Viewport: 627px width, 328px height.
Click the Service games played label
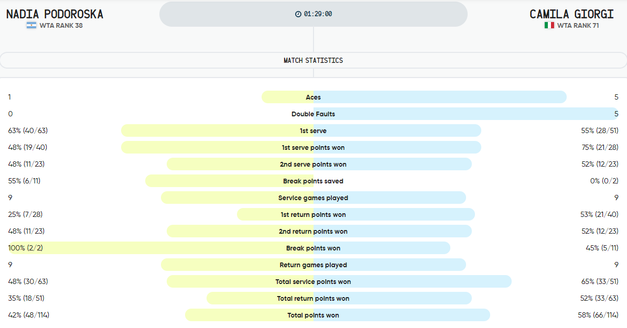point(313,198)
